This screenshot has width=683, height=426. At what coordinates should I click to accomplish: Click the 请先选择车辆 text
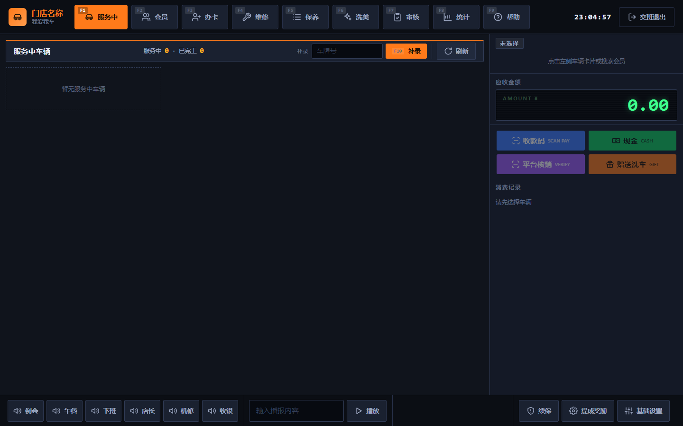pyautogui.click(x=514, y=202)
